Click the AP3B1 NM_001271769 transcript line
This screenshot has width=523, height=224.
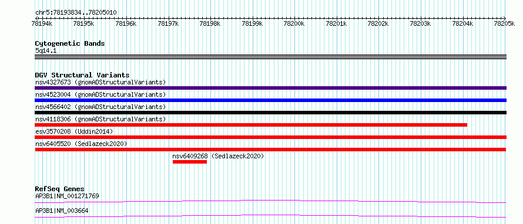(270, 201)
